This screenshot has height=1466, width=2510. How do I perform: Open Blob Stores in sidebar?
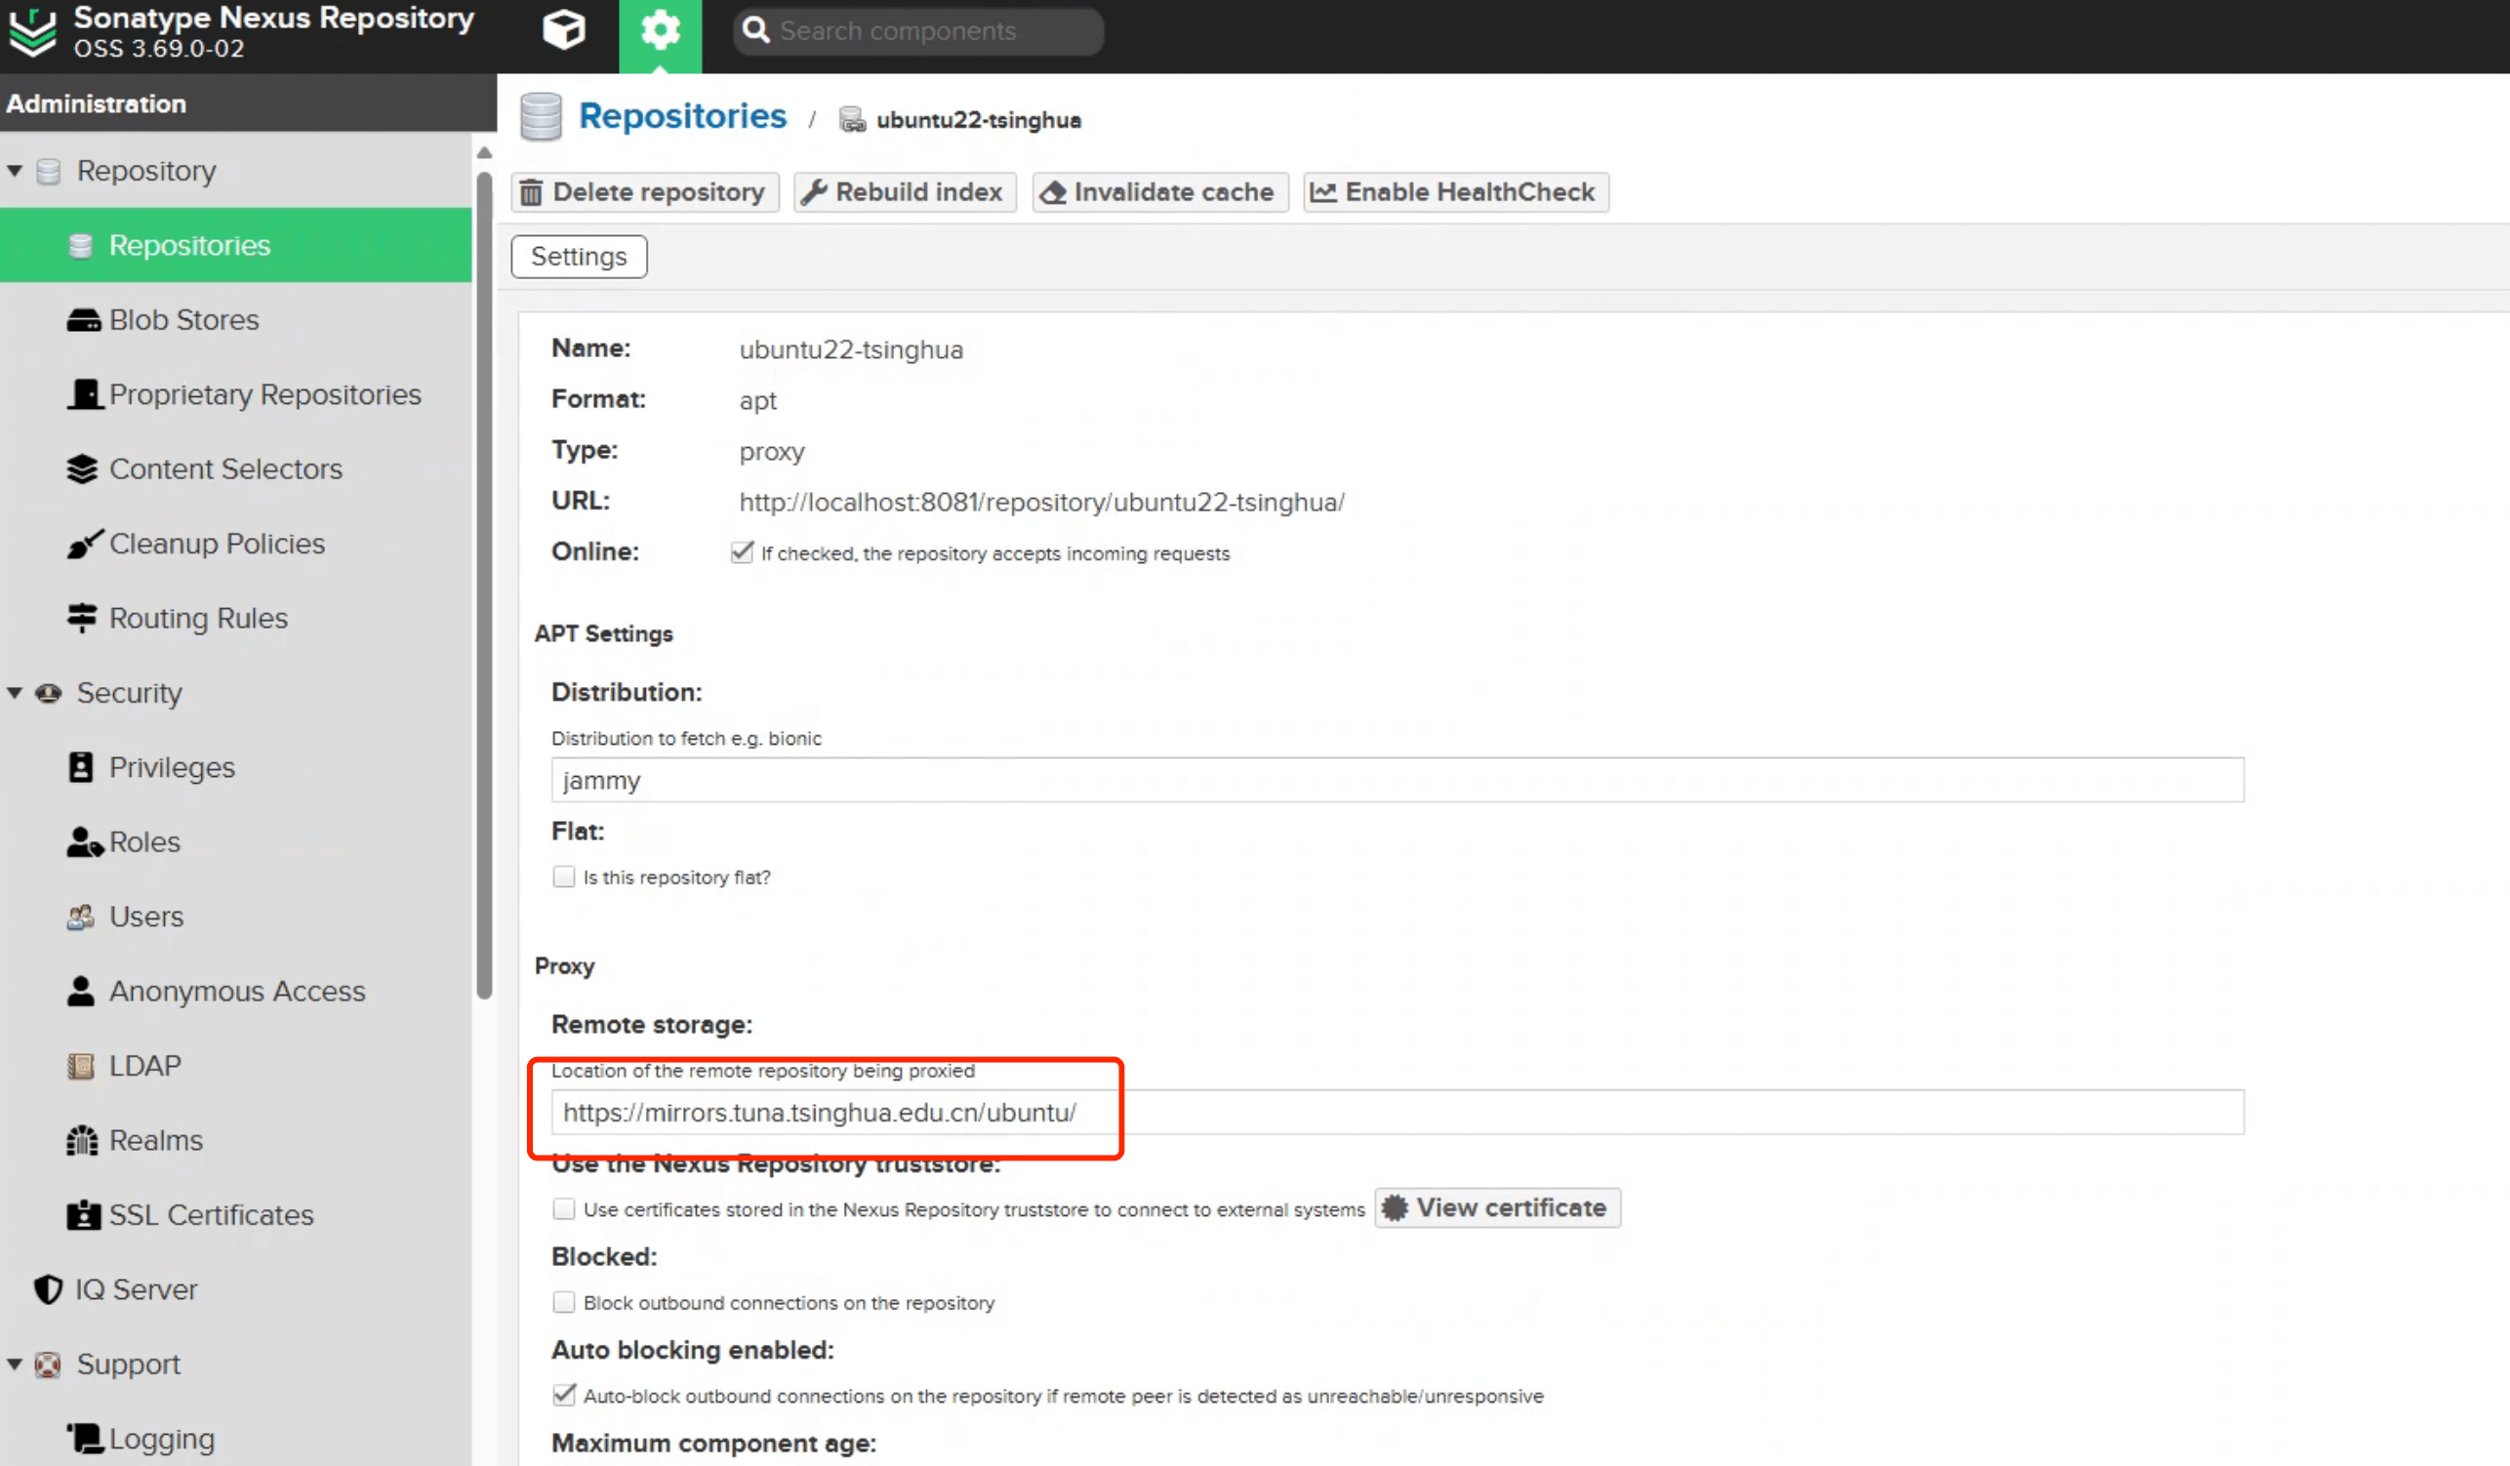[x=183, y=320]
